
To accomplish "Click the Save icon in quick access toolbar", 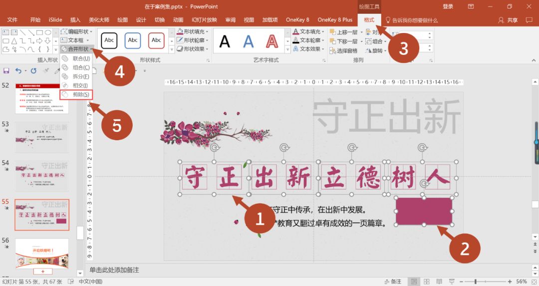I will (x=6, y=70).
